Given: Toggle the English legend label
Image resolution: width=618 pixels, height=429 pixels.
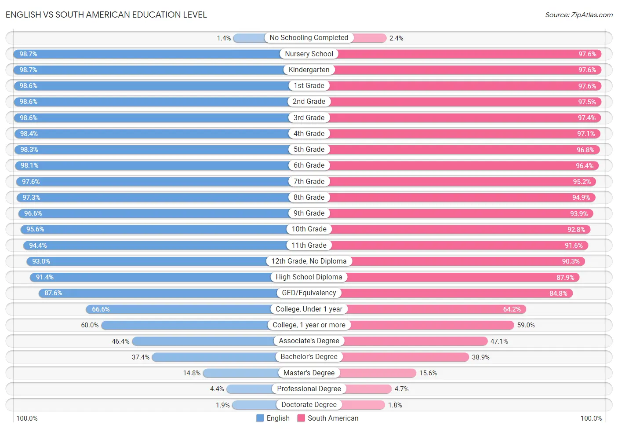Looking at the screenshot, I should (x=278, y=418).
